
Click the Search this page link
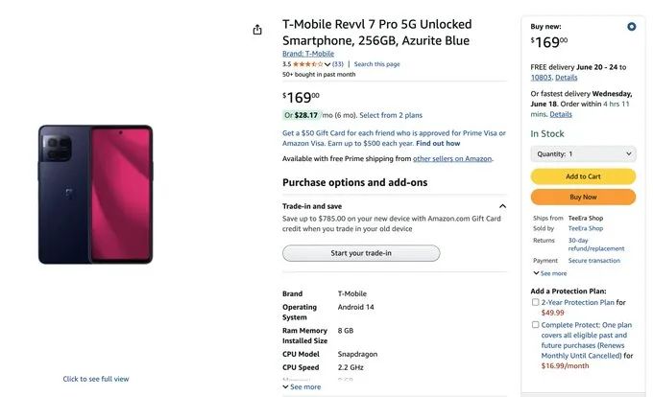[x=377, y=64]
